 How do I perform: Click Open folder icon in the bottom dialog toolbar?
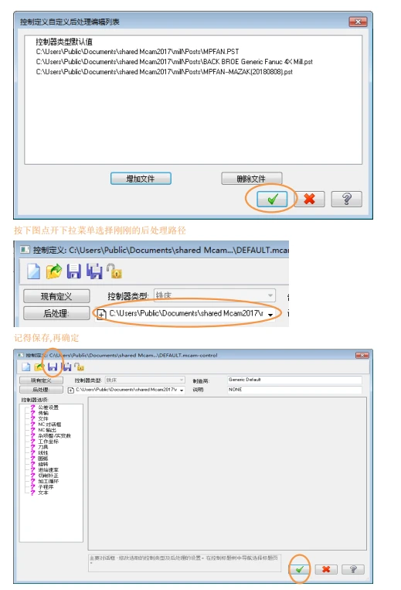point(39,367)
